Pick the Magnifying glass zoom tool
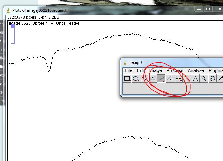Viewport: 223px width, 161px height. coord(204,79)
